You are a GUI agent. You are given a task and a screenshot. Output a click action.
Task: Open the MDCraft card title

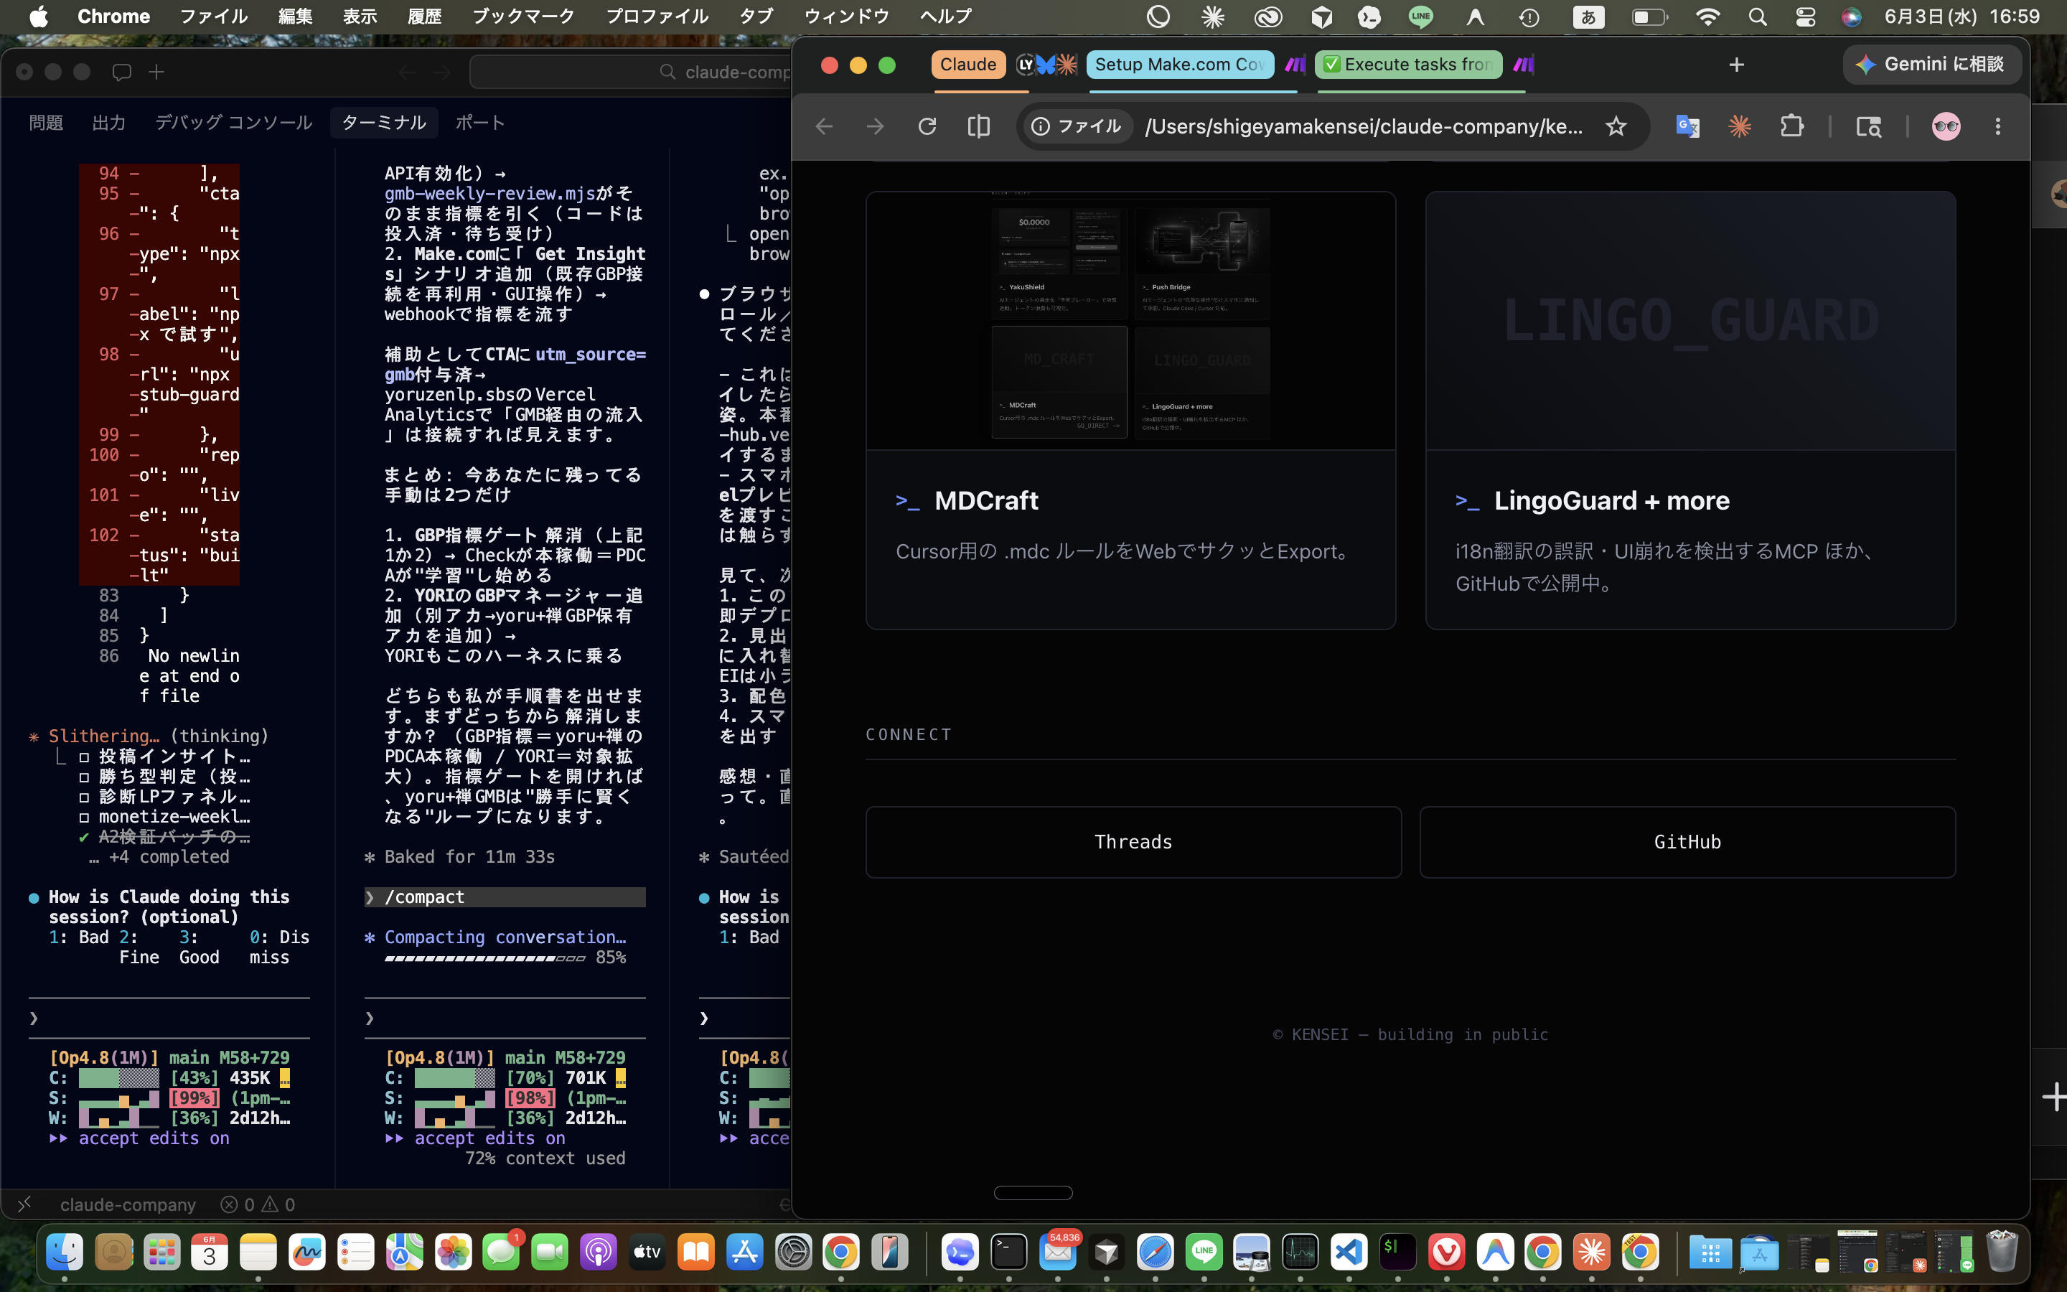click(x=985, y=501)
